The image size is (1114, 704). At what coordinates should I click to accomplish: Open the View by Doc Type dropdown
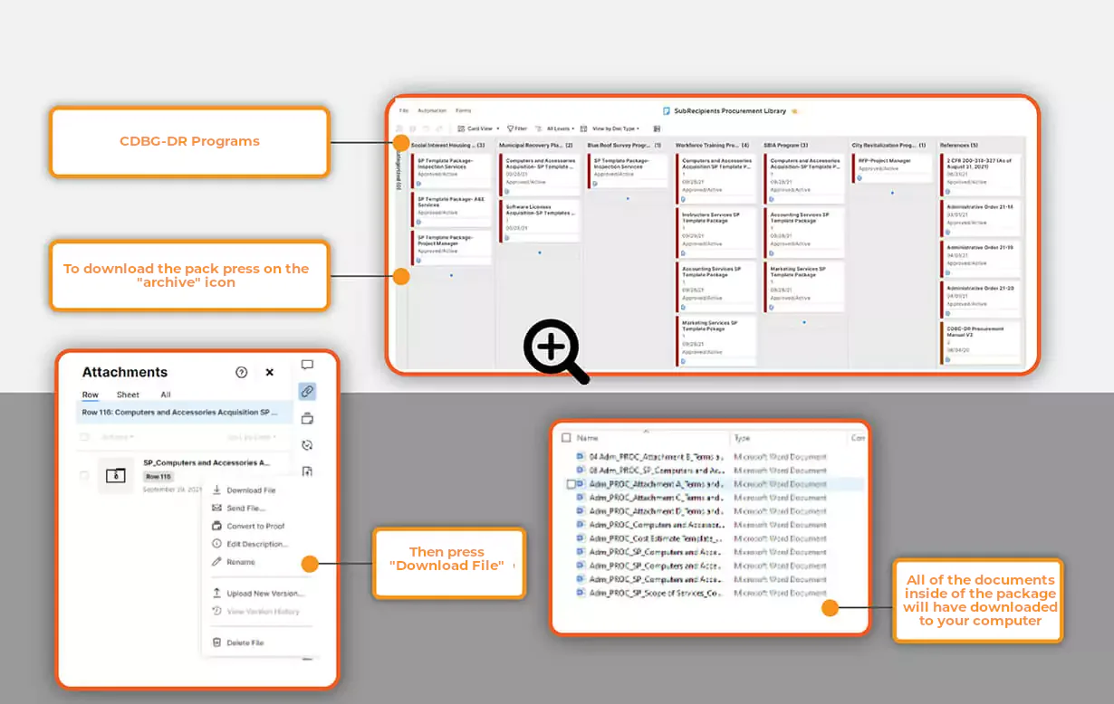coord(611,128)
